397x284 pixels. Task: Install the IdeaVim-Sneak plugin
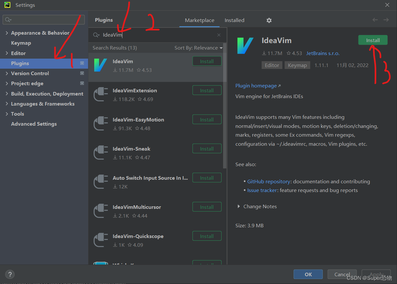point(207,149)
